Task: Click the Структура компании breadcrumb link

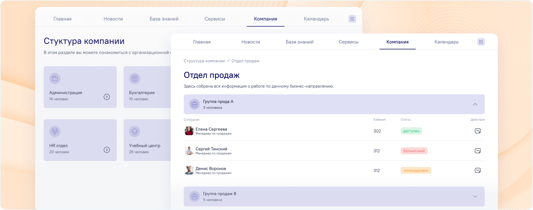Action: pyautogui.click(x=204, y=61)
